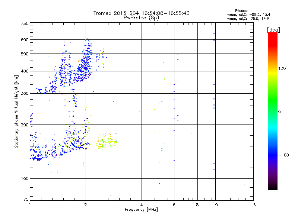Image resolution: width=298 pixels, height=223 pixels.
Task: Click the y-axis tick label '100'
Action: (25, 178)
